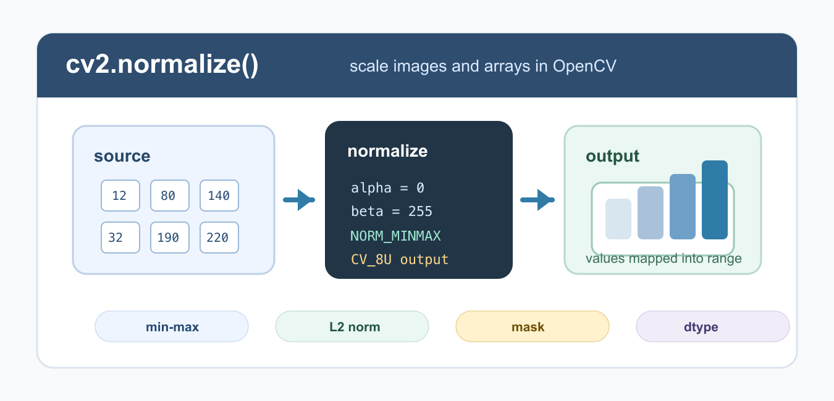Click the min-max pill button

[172, 326]
